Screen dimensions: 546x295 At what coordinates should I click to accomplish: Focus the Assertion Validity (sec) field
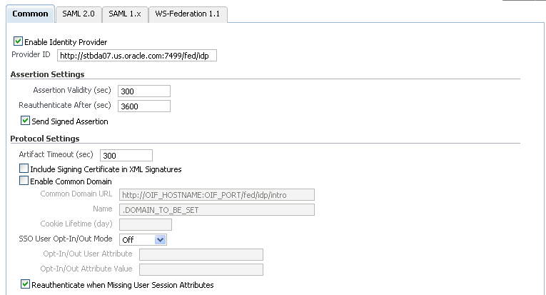point(144,91)
